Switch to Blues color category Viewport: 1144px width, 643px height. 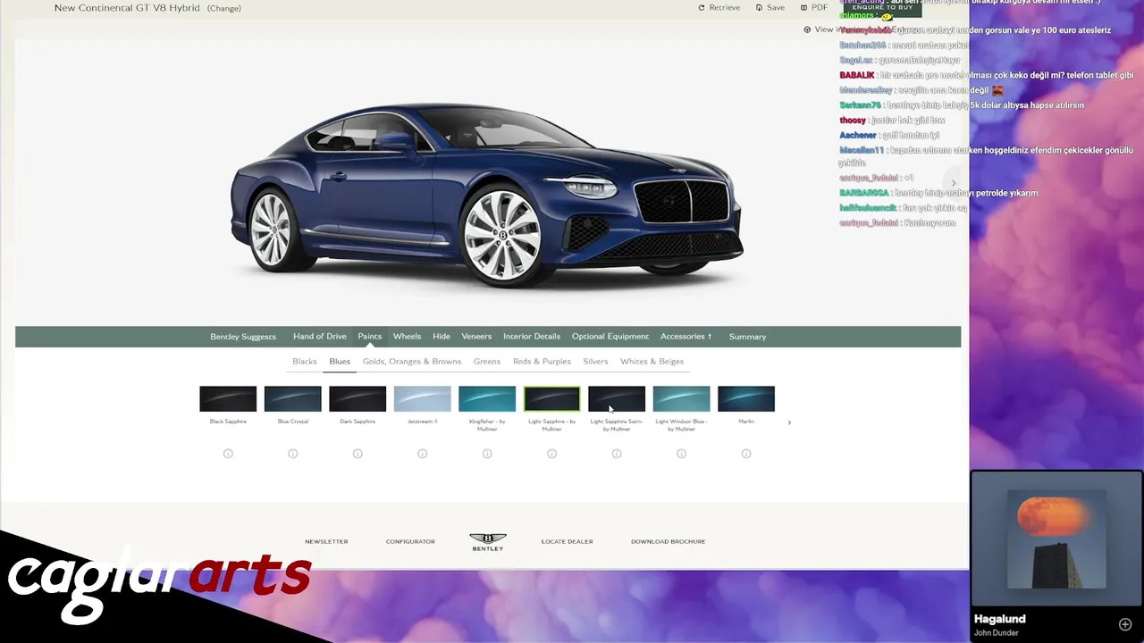[340, 362]
